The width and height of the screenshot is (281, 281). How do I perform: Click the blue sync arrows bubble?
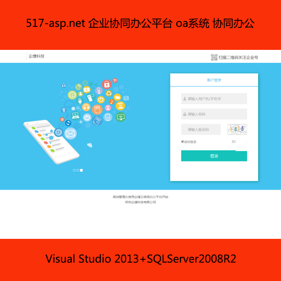click(x=68, y=123)
